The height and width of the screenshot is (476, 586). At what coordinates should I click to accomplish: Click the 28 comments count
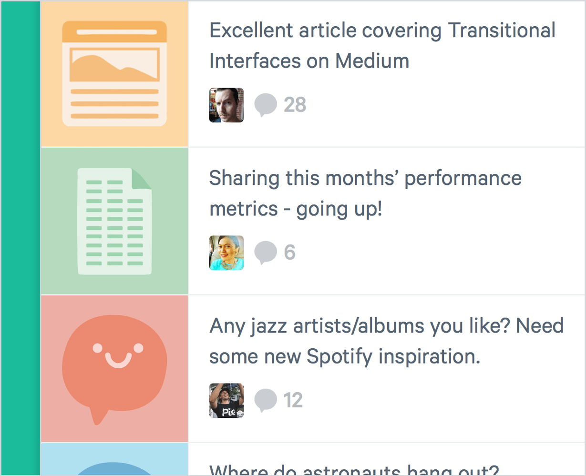point(295,105)
